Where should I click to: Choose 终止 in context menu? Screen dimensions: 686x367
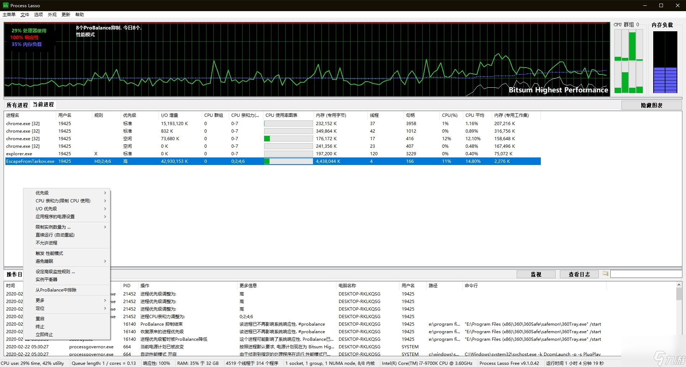coord(67,327)
